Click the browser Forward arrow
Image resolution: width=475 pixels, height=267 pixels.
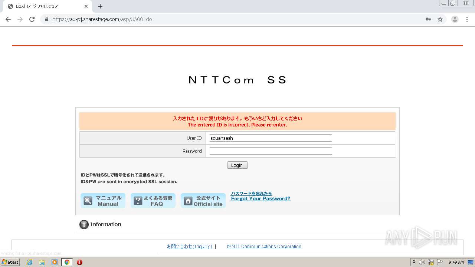[20, 19]
